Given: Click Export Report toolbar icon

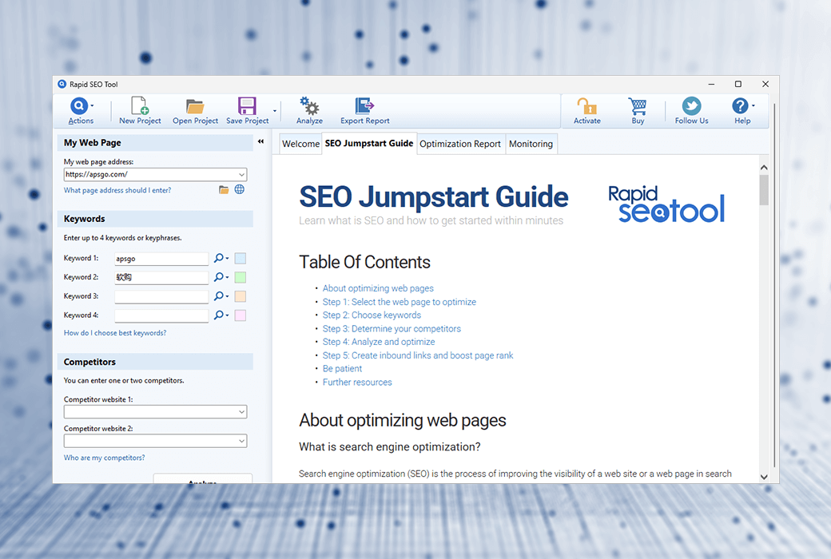Looking at the screenshot, I should (x=364, y=106).
